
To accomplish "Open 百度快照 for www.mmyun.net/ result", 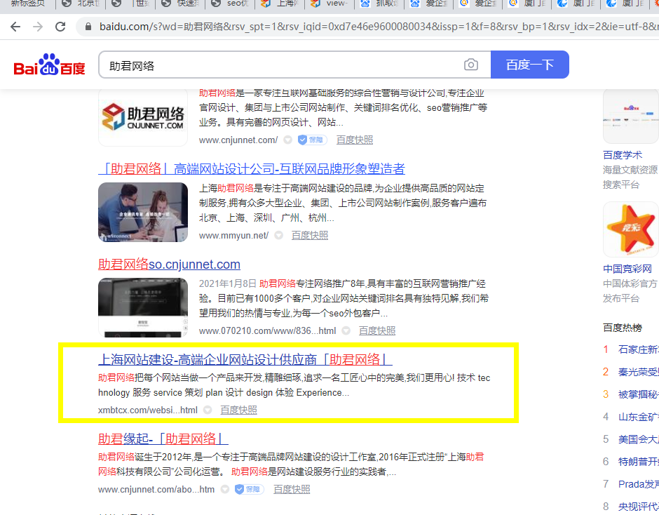I will tap(310, 236).
